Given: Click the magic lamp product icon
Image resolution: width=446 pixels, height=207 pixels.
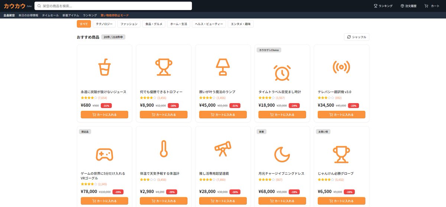Looking at the screenshot, I should pyautogui.click(x=223, y=67).
